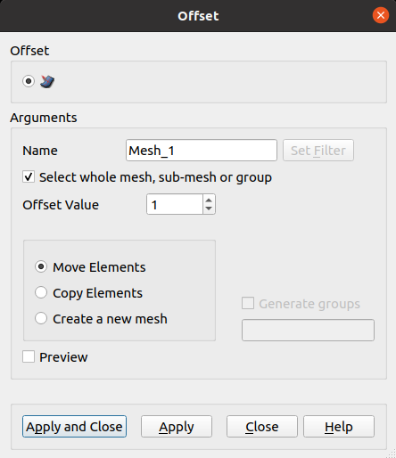Select the Move Elements option
This screenshot has height=458, width=396.
pos(41,266)
